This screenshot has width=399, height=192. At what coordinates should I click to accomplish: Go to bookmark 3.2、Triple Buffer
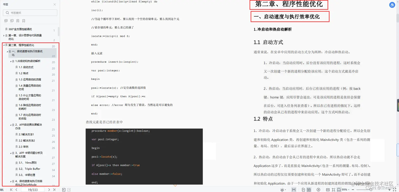(30, 169)
